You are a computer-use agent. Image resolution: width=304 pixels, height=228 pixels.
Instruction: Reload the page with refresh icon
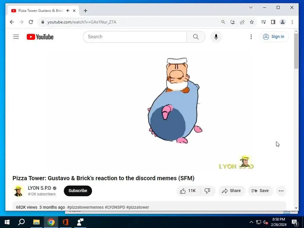point(31,22)
